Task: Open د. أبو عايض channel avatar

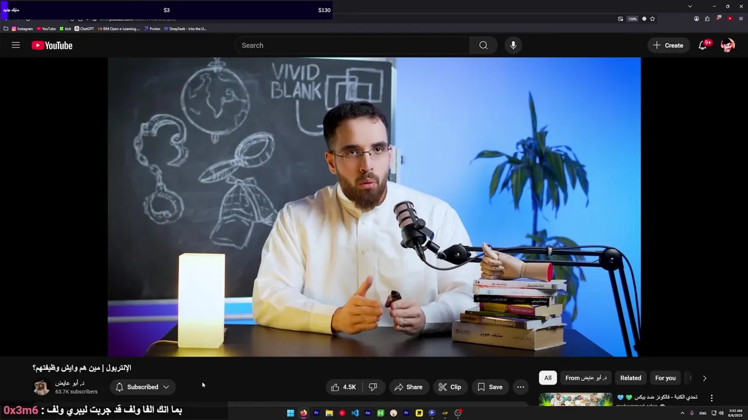Action: point(41,387)
